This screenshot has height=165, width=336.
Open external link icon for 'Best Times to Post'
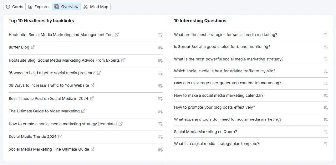pos(92,99)
